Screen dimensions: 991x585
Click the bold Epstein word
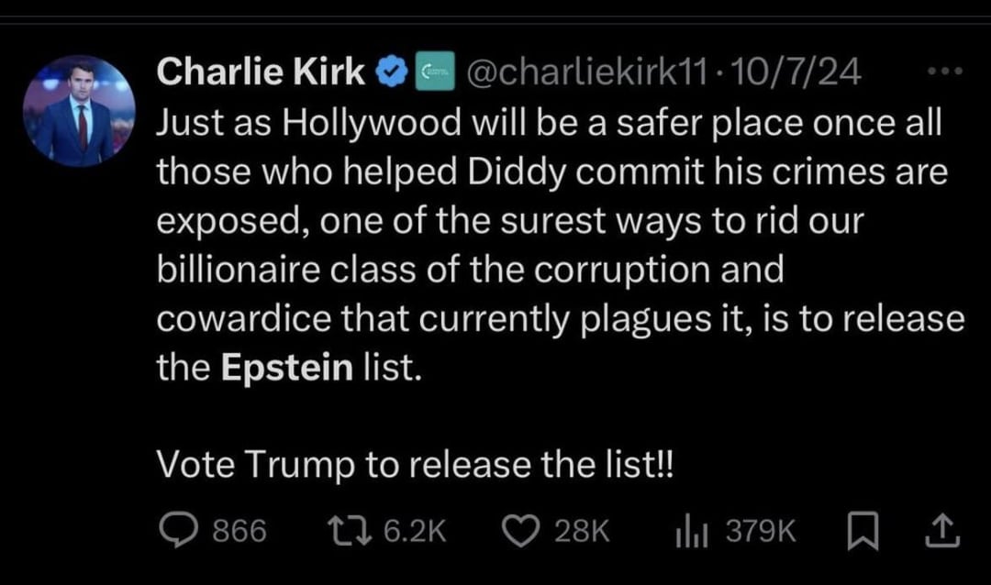pyautogui.click(x=287, y=367)
